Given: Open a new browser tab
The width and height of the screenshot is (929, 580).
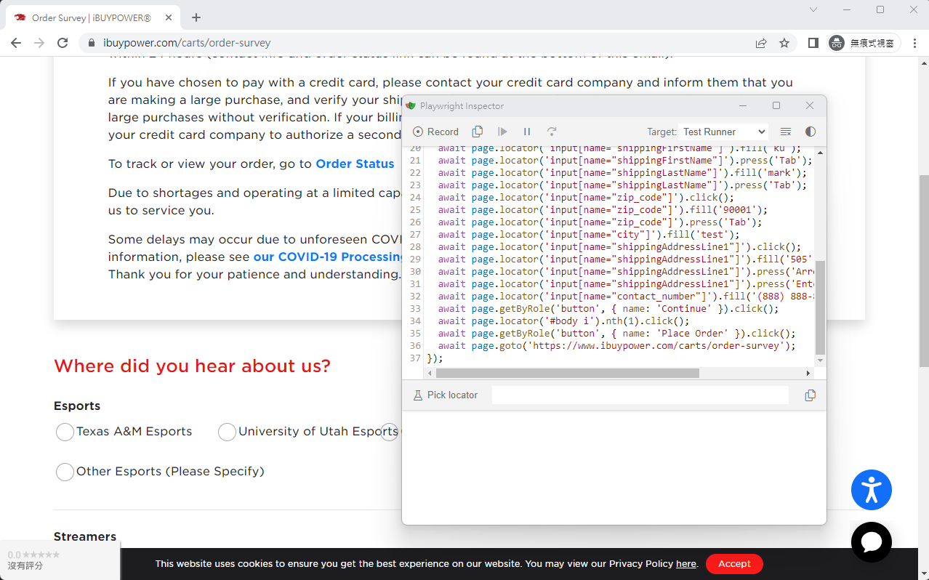Looking at the screenshot, I should (x=196, y=17).
